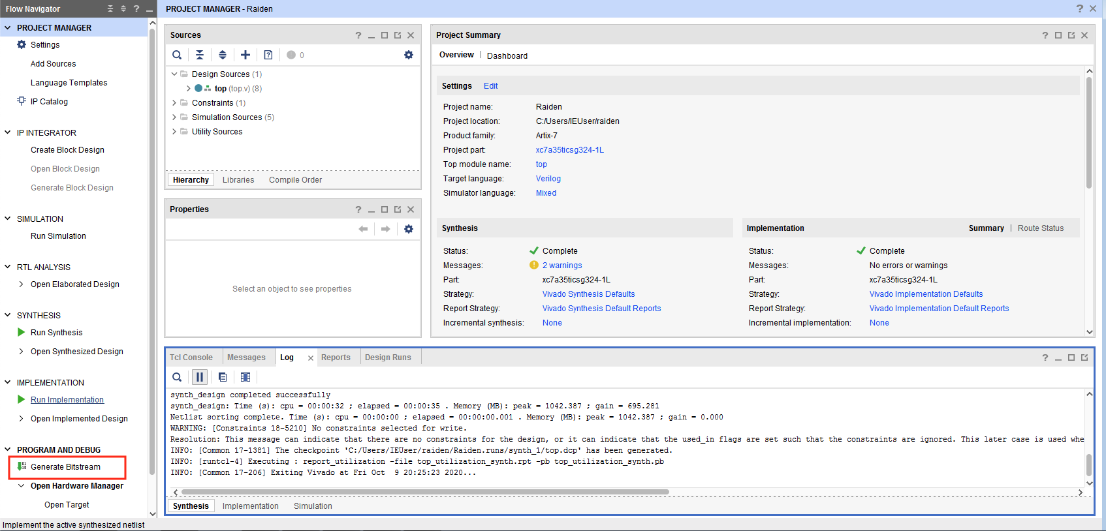The height and width of the screenshot is (531, 1106).
Task: Collapse all in Flow Navigator header
Action: (110, 8)
